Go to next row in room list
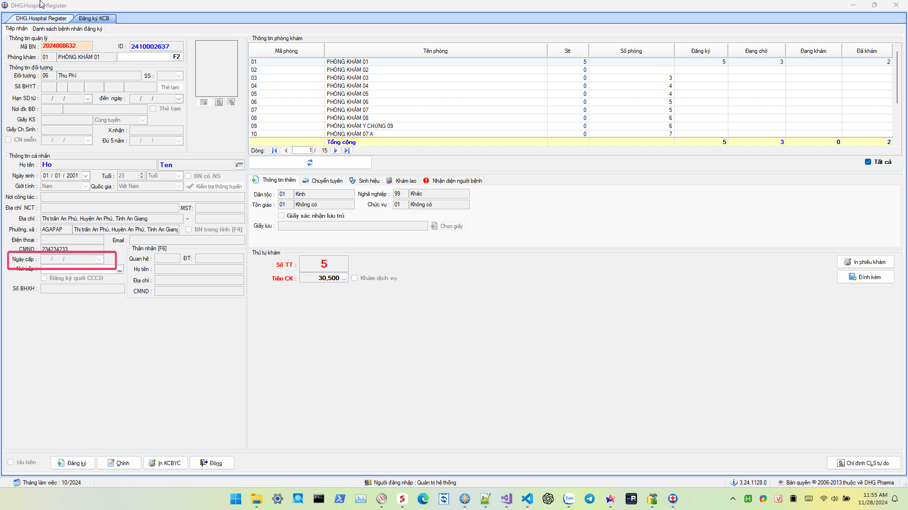 point(336,151)
